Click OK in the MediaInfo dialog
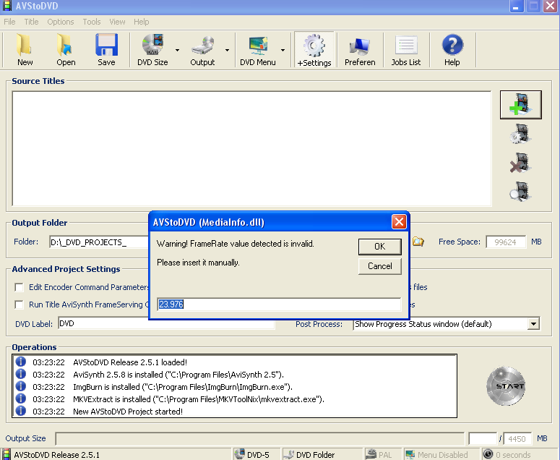 (379, 247)
